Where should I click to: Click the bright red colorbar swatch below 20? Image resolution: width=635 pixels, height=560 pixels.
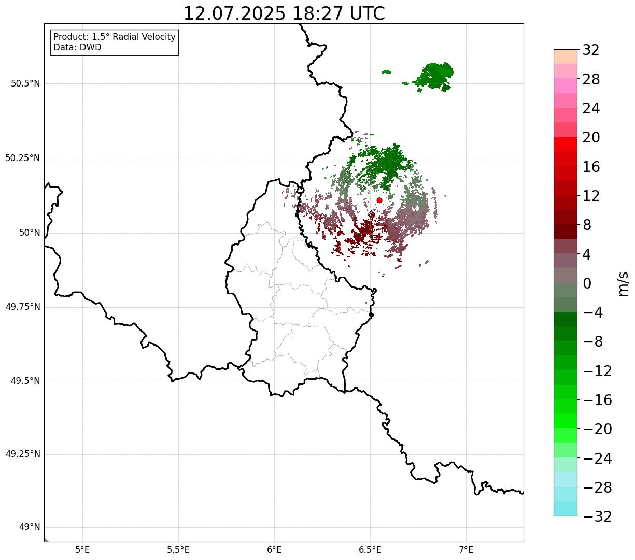[566, 144]
